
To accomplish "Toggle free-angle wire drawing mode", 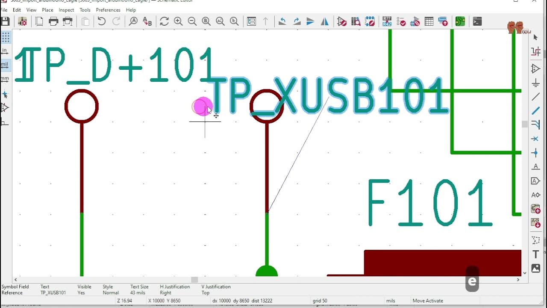I will [5, 122].
